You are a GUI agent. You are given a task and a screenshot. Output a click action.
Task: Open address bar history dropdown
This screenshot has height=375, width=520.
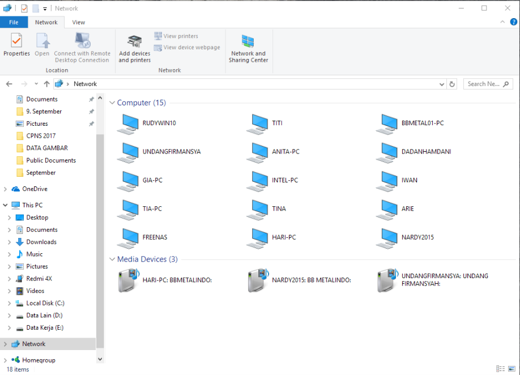pos(442,84)
